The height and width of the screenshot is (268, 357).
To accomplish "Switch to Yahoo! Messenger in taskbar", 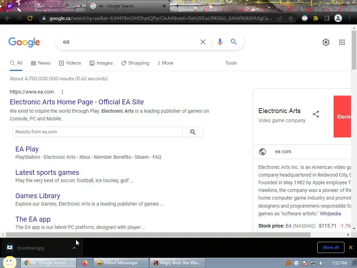I will (x=121, y=263).
